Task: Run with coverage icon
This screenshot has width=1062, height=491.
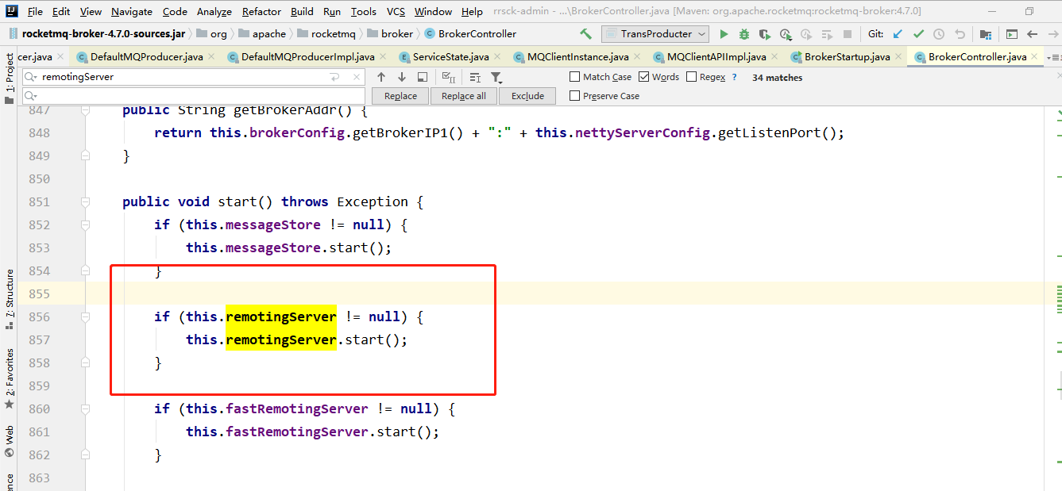Action: point(765,34)
